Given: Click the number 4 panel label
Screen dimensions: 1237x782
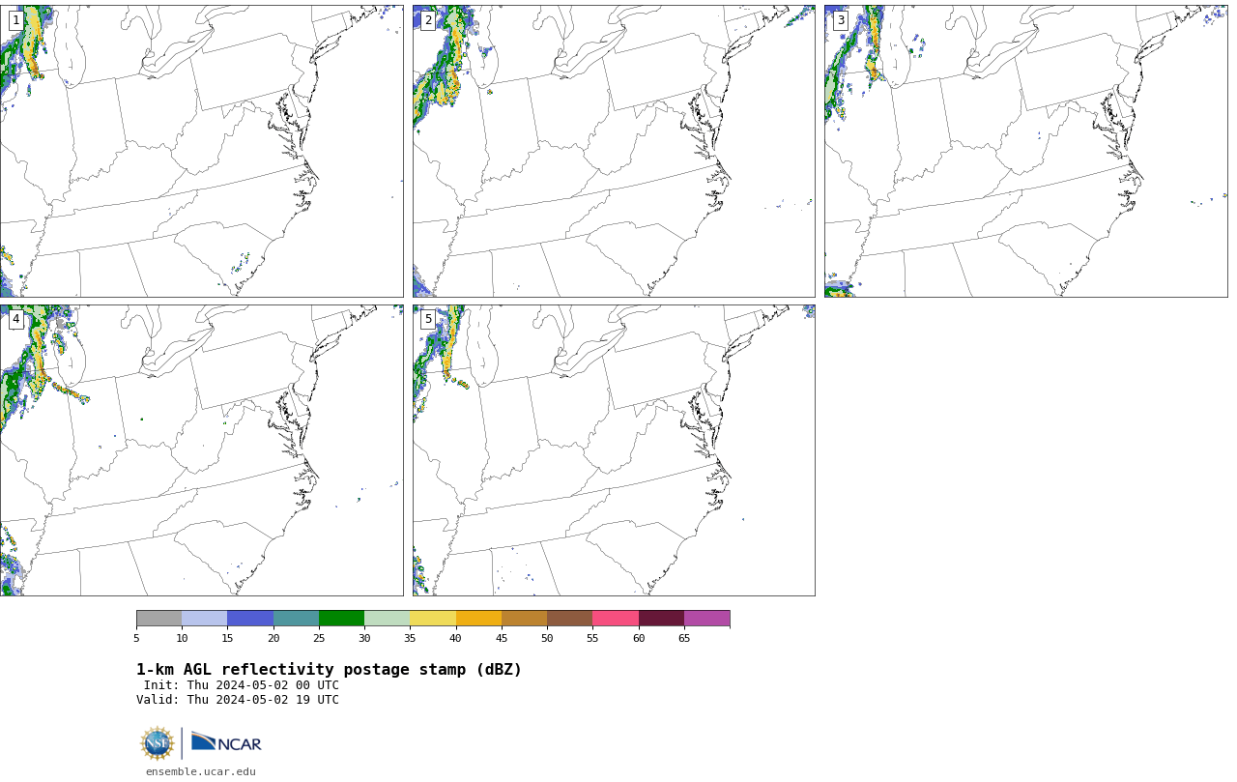Looking at the screenshot, I should click(16, 319).
